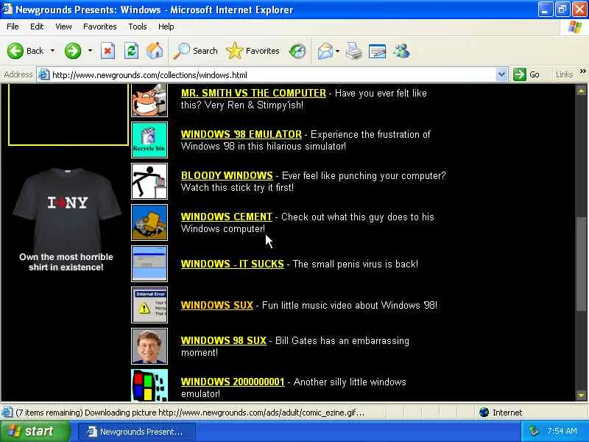Click the Internal Error warning thumbnail
The image size is (589, 442).
click(149, 305)
